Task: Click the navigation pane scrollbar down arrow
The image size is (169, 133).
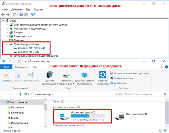Action: point(46,126)
